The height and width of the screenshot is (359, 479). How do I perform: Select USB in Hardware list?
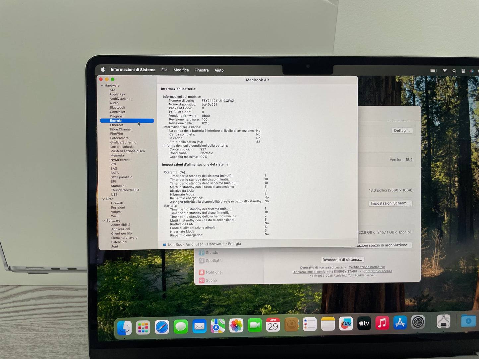pos(114,194)
